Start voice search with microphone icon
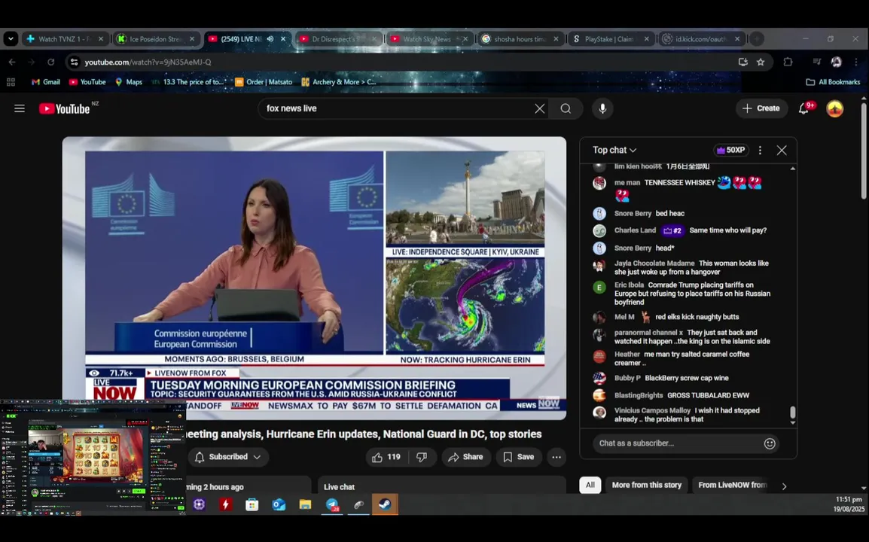The image size is (869, 542). coord(602,108)
